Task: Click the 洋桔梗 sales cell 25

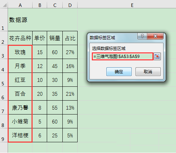Action: pos(55,135)
